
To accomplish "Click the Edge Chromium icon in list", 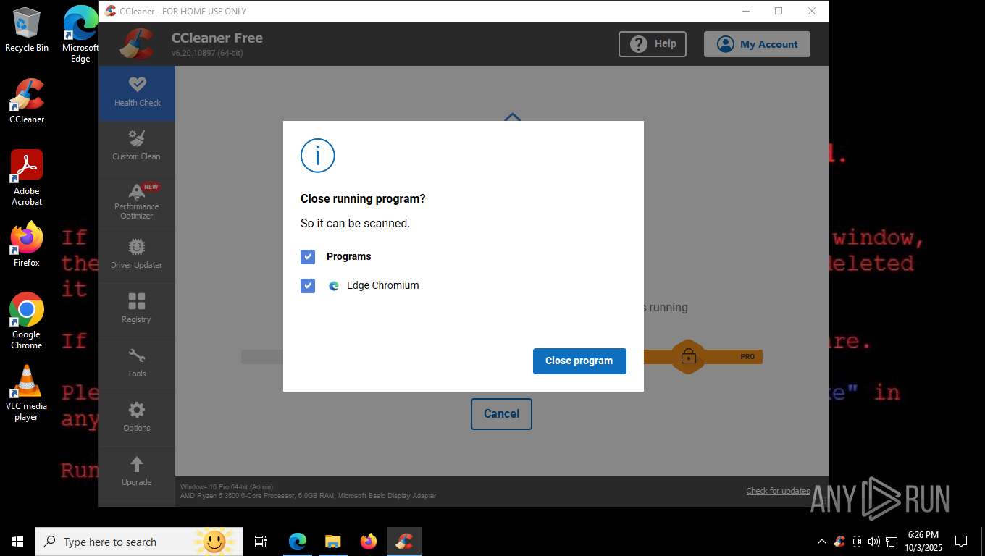I will click(334, 286).
